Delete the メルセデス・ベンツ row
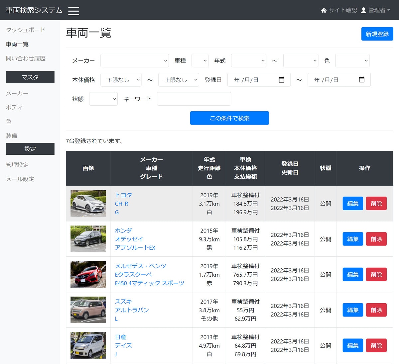 pyautogui.click(x=376, y=275)
